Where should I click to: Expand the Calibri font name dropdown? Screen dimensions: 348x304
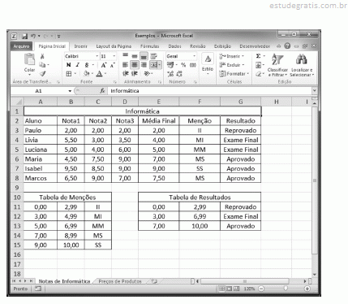97,56
